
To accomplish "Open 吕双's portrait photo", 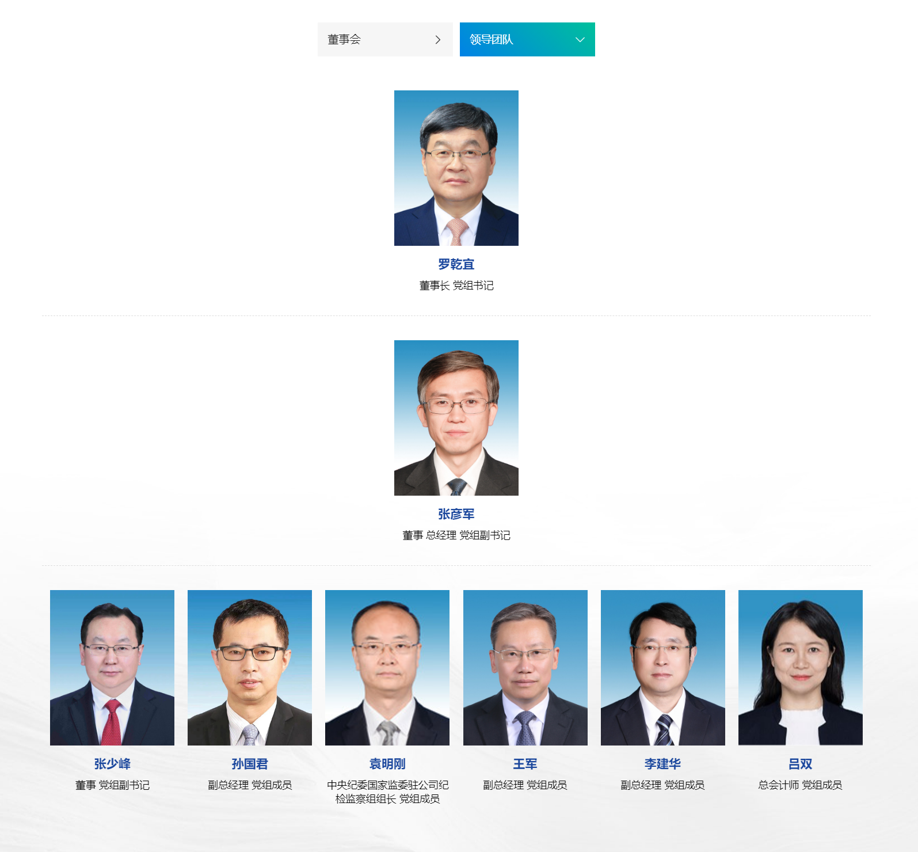I will click(801, 668).
